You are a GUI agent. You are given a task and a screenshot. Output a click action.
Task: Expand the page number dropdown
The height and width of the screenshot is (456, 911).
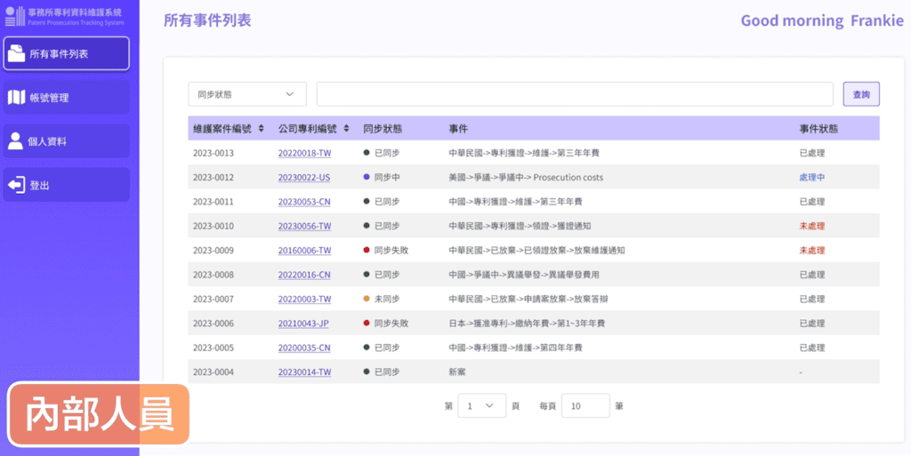click(x=481, y=406)
